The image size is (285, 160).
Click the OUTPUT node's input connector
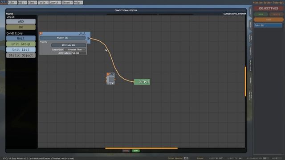click(134, 82)
